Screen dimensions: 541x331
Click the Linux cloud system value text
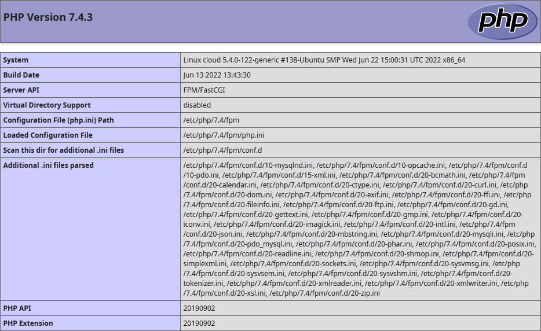324,60
